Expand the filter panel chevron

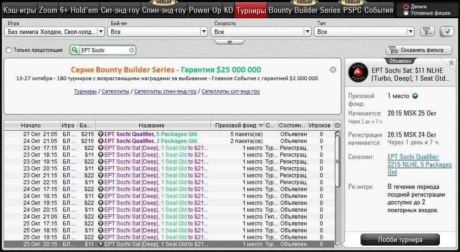click(230, 42)
